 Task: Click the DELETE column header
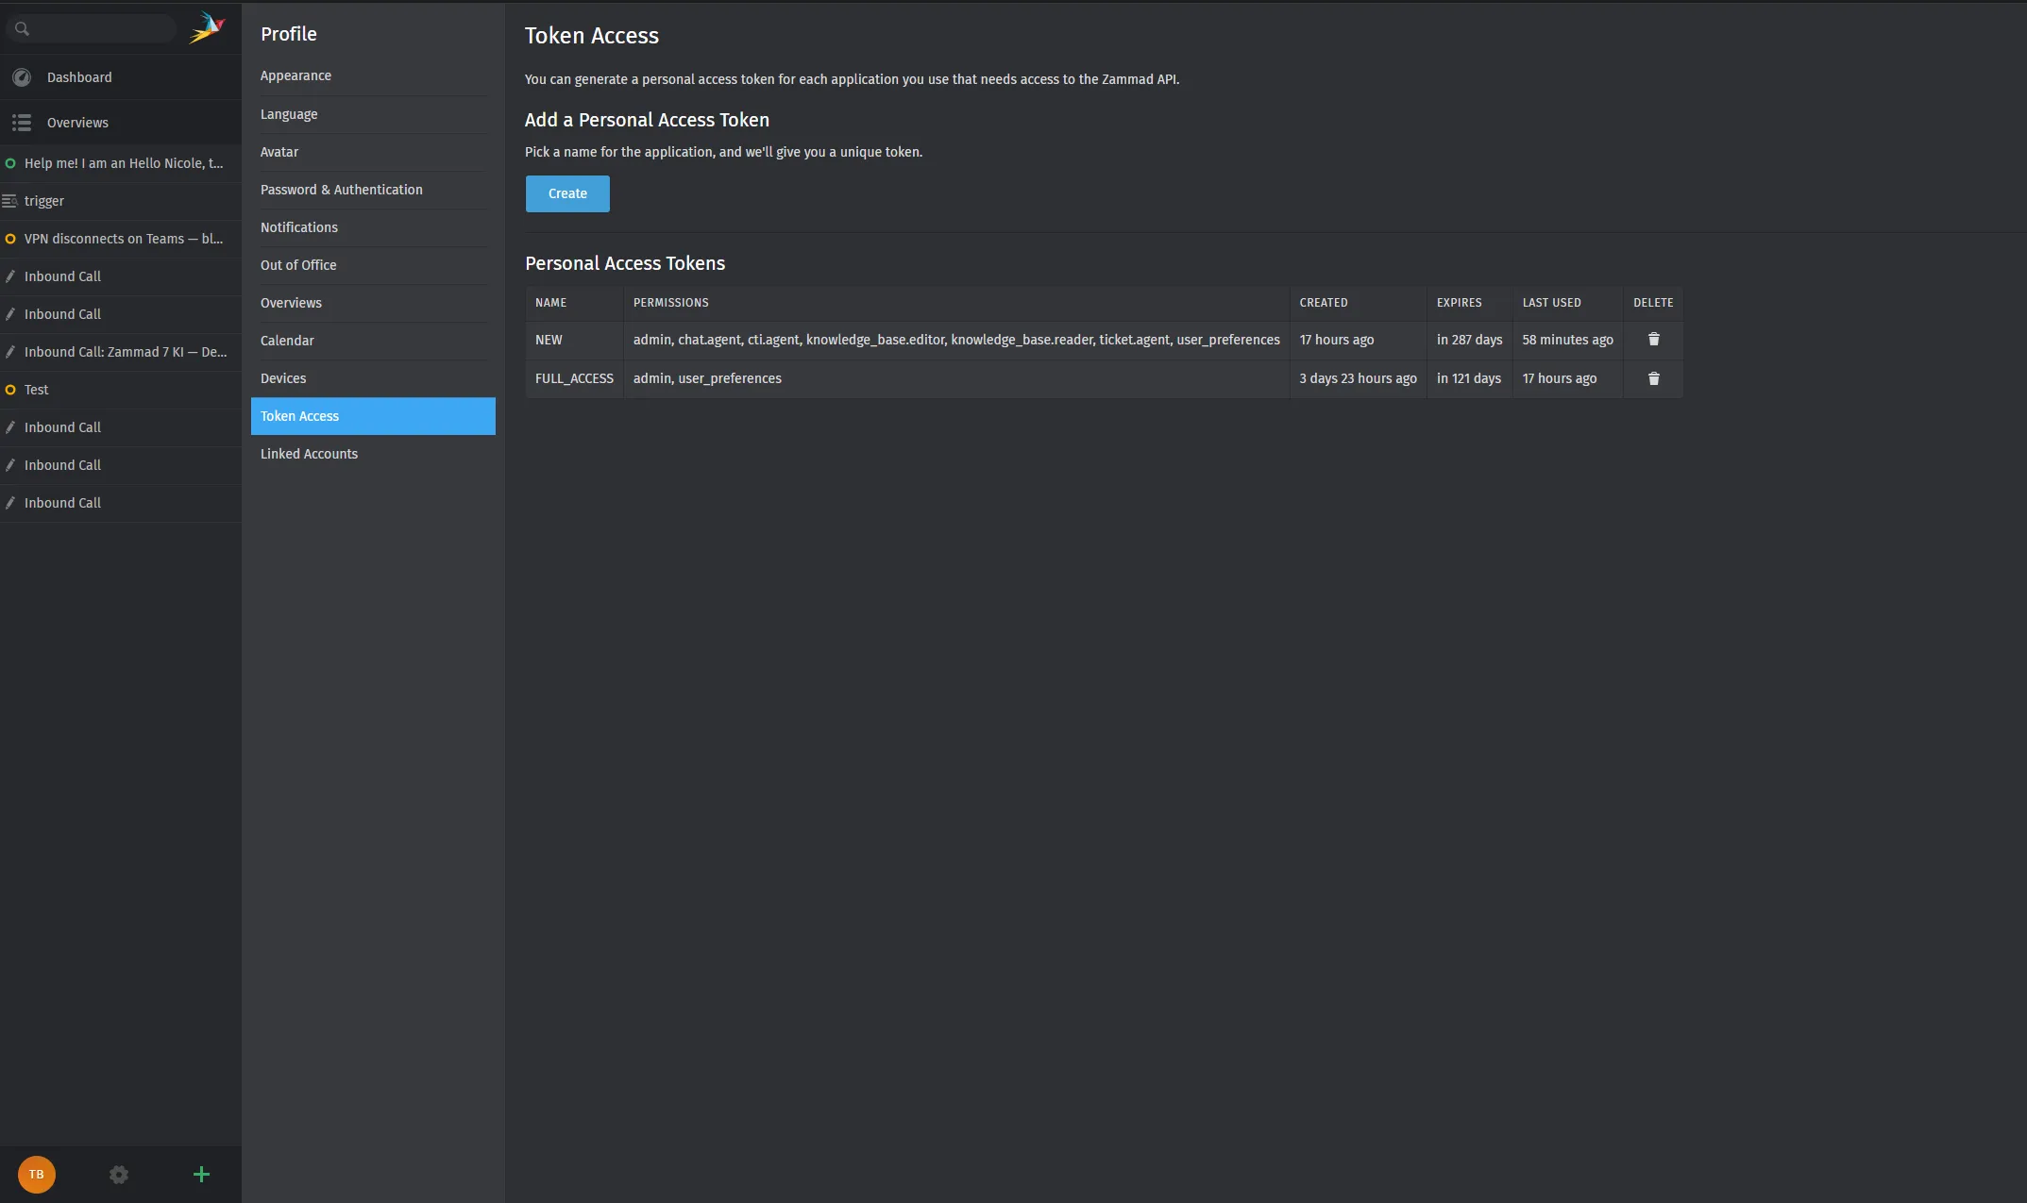point(1653,303)
